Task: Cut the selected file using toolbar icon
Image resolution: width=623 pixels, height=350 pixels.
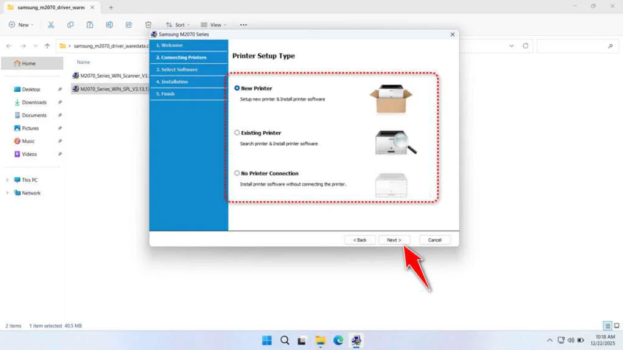Action: click(51, 24)
